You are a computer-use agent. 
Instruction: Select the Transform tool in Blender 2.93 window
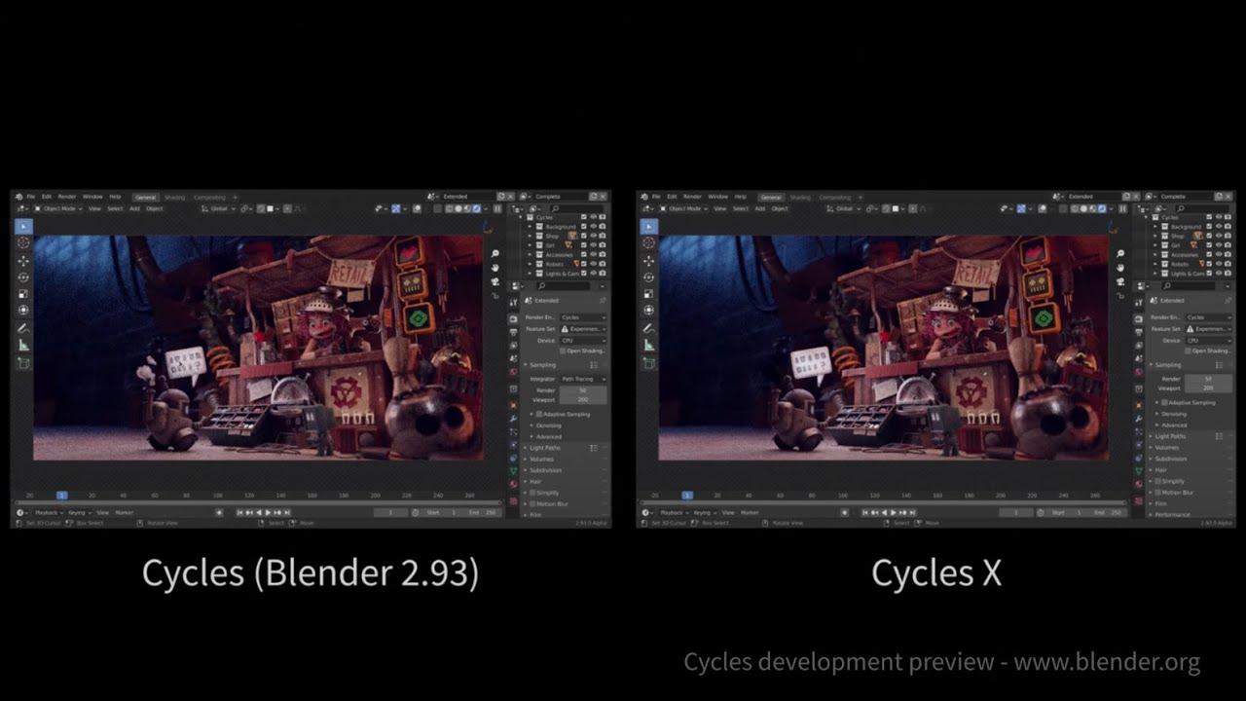23,311
